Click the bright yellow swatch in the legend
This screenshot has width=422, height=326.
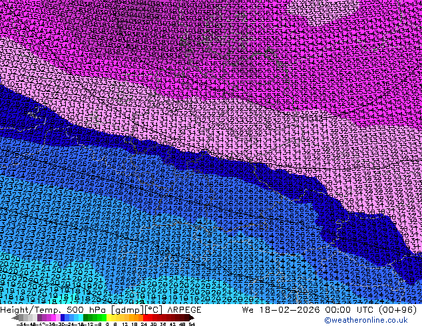tap(108, 317)
